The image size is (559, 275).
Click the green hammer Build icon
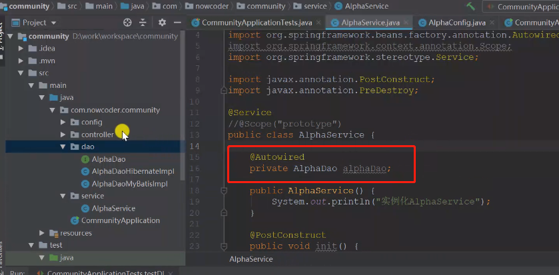(470, 7)
